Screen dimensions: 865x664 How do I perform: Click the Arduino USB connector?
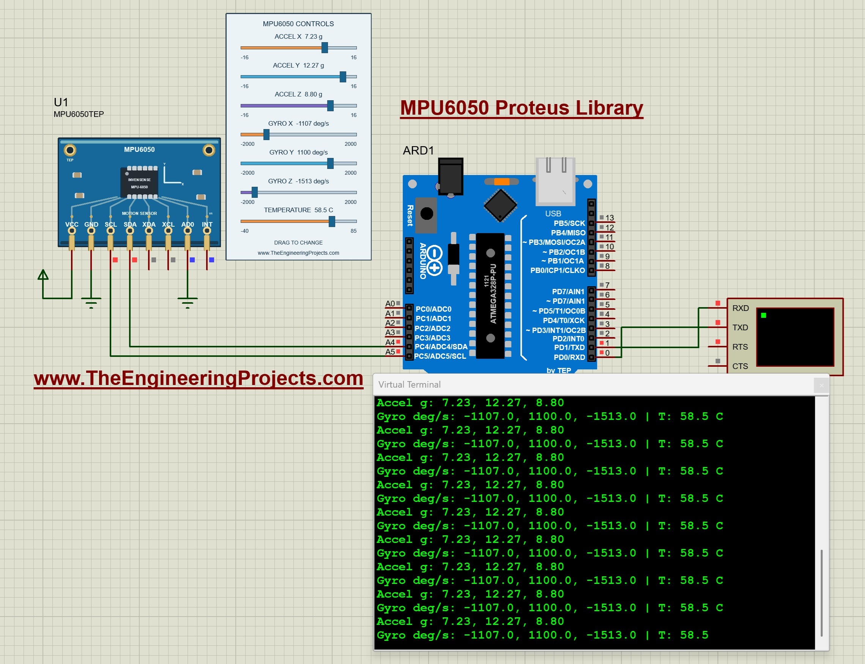[x=555, y=181]
